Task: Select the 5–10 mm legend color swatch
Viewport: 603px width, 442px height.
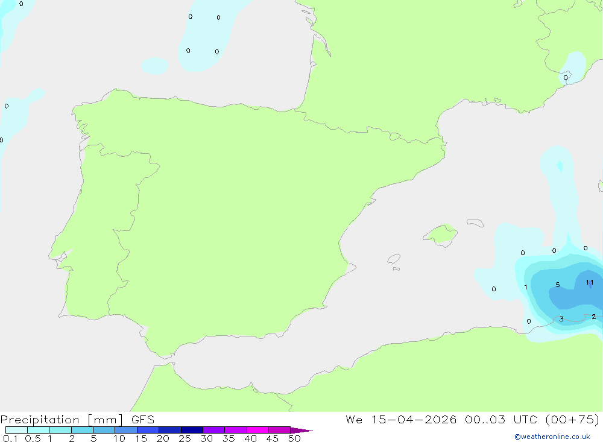Action: [104, 430]
